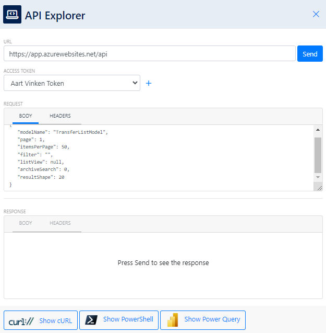Click the Power BI chart icon

(173, 320)
